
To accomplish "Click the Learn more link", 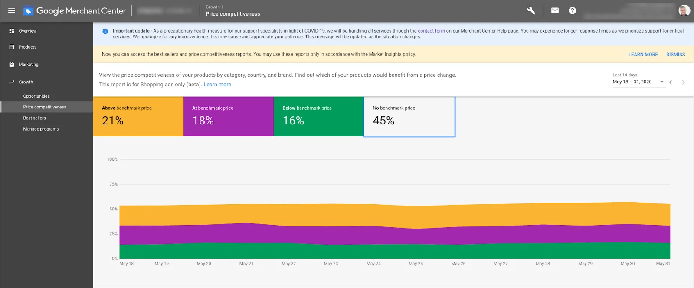I will (x=217, y=85).
